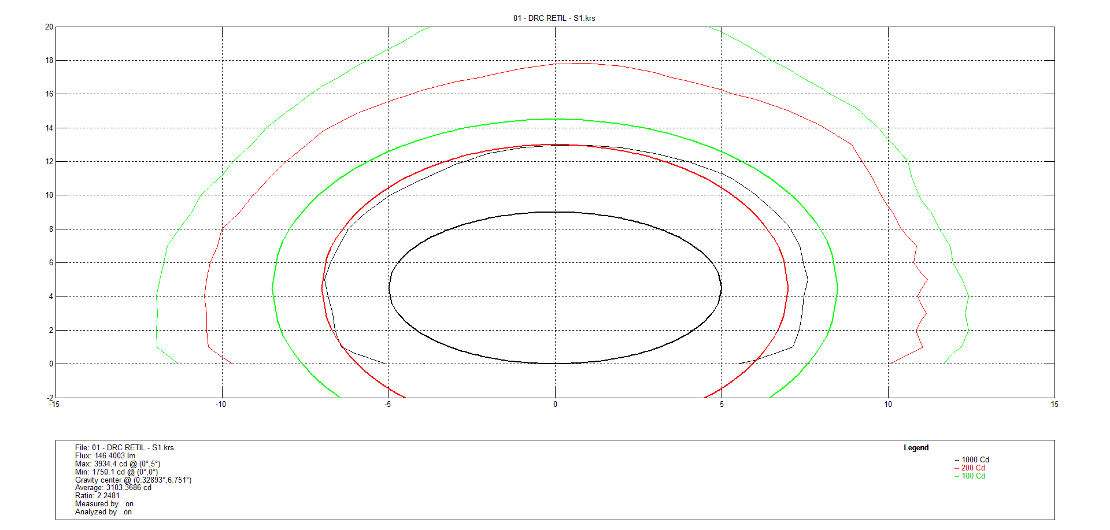This screenshot has width=1110, height=530.
Task: Click the y-axis tick label 8
Action: [51, 229]
